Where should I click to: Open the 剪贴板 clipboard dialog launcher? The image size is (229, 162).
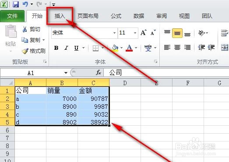click(45, 62)
